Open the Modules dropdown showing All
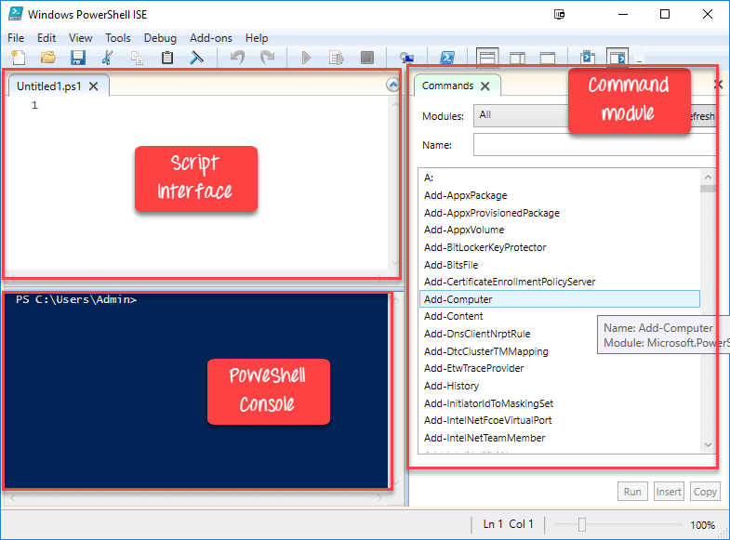 pyautogui.click(x=521, y=115)
